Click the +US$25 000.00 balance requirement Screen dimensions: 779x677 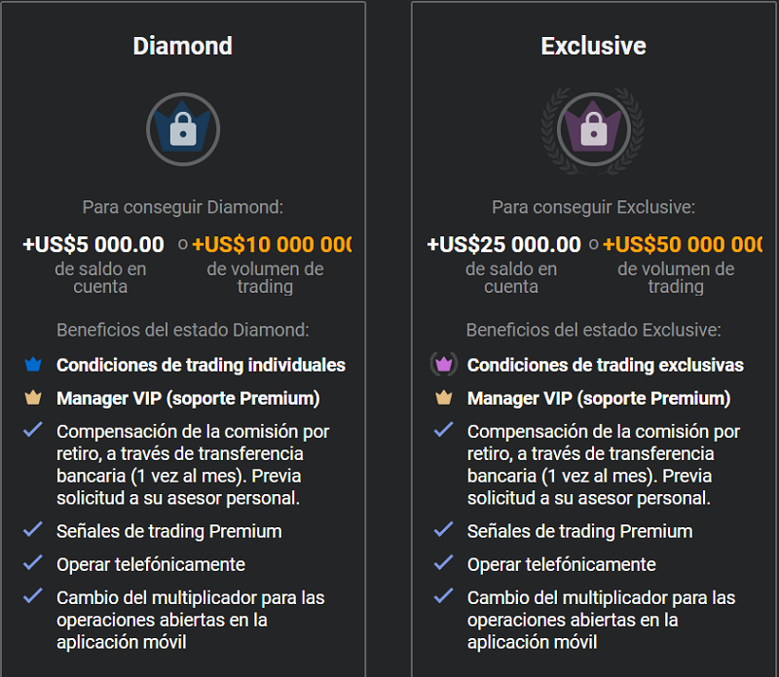point(503,244)
